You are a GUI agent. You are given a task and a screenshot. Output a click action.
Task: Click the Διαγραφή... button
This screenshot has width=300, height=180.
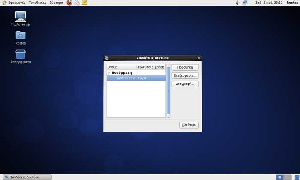click(185, 84)
